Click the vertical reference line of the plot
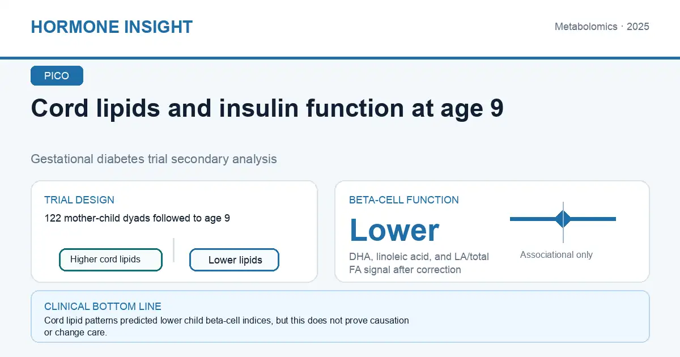The width and height of the screenshot is (680, 357). click(563, 222)
